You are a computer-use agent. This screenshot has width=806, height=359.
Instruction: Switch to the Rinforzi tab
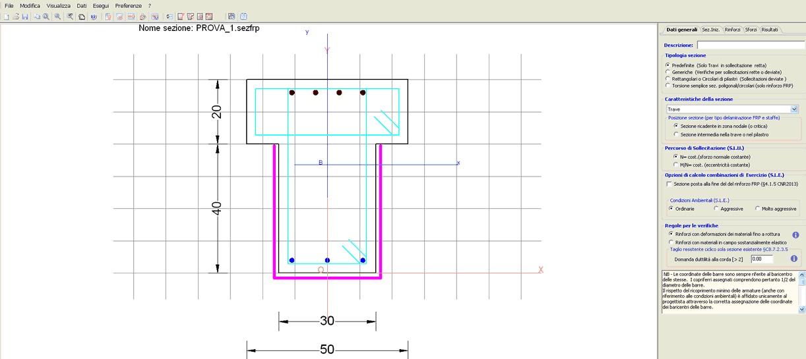pyautogui.click(x=732, y=30)
